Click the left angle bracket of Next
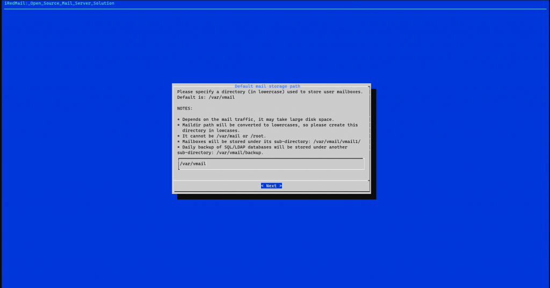Screen dimensions: 550x288 coord(262,186)
